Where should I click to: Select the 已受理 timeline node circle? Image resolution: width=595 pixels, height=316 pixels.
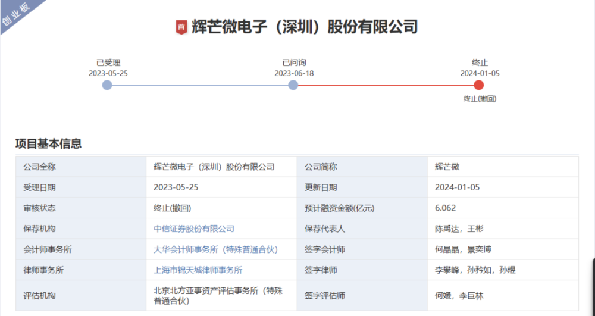click(x=107, y=85)
